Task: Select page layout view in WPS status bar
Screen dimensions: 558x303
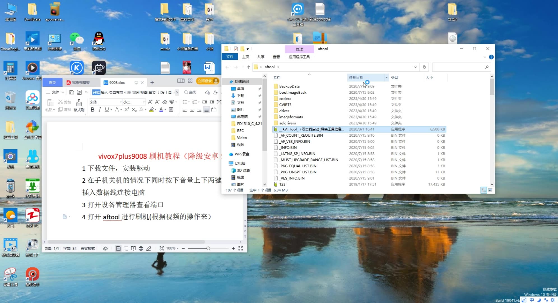Action: click(x=118, y=248)
